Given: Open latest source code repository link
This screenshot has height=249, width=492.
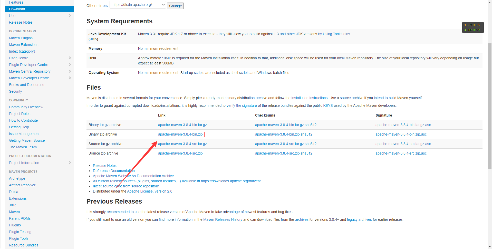Looking at the screenshot, I should coord(126,186).
